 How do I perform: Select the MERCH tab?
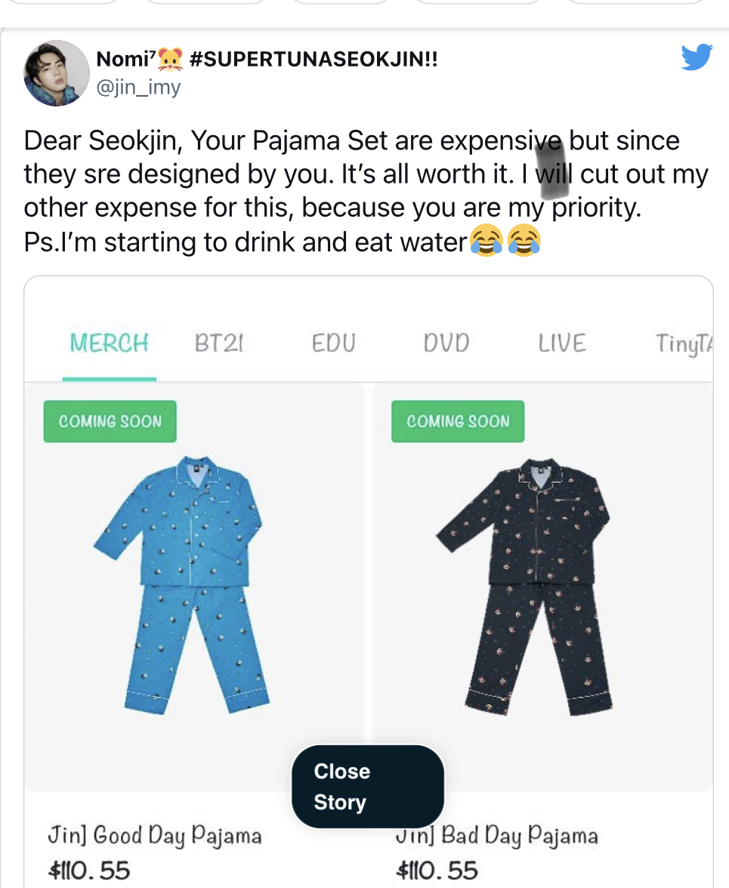click(x=109, y=343)
